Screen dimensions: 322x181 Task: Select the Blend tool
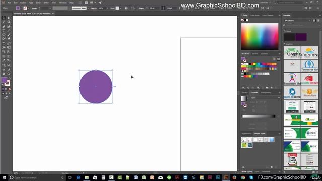(9, 60)
